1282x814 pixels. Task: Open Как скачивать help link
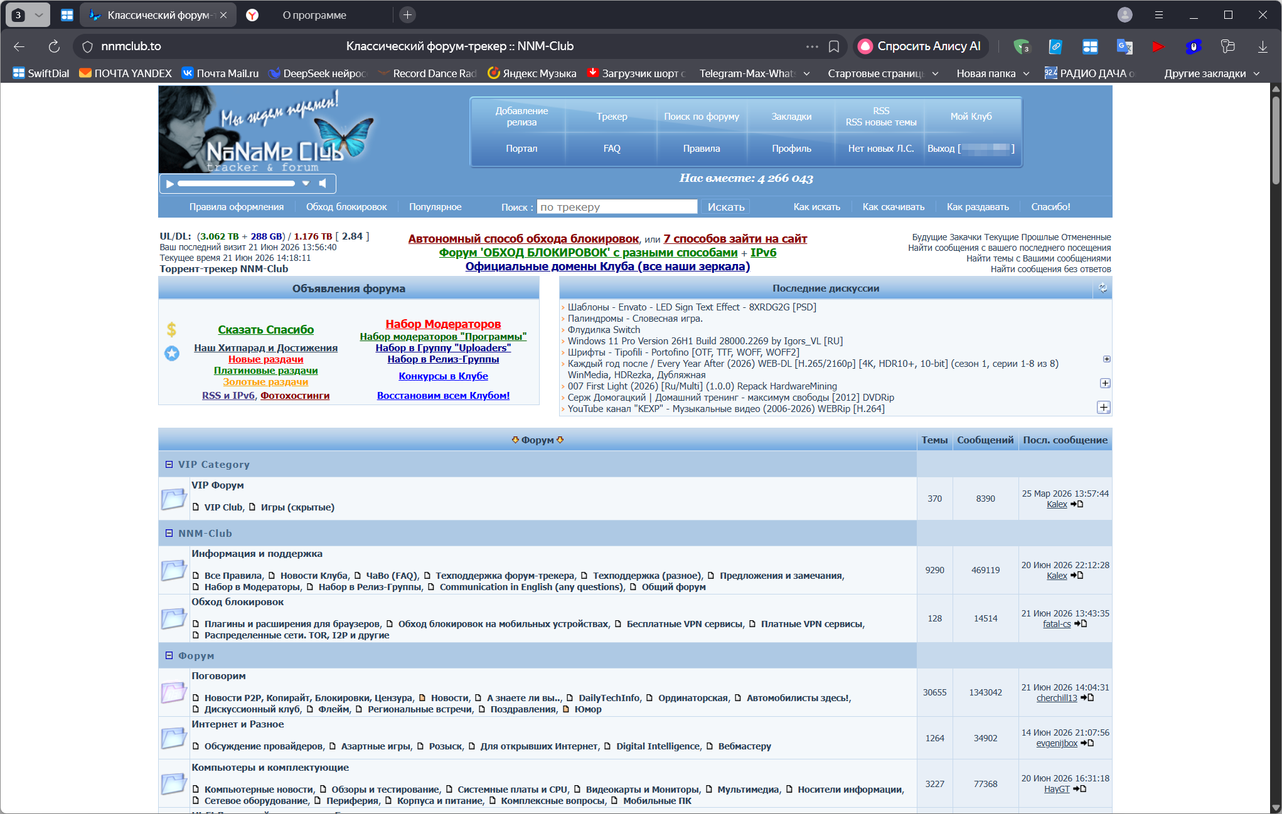[894, 207]
